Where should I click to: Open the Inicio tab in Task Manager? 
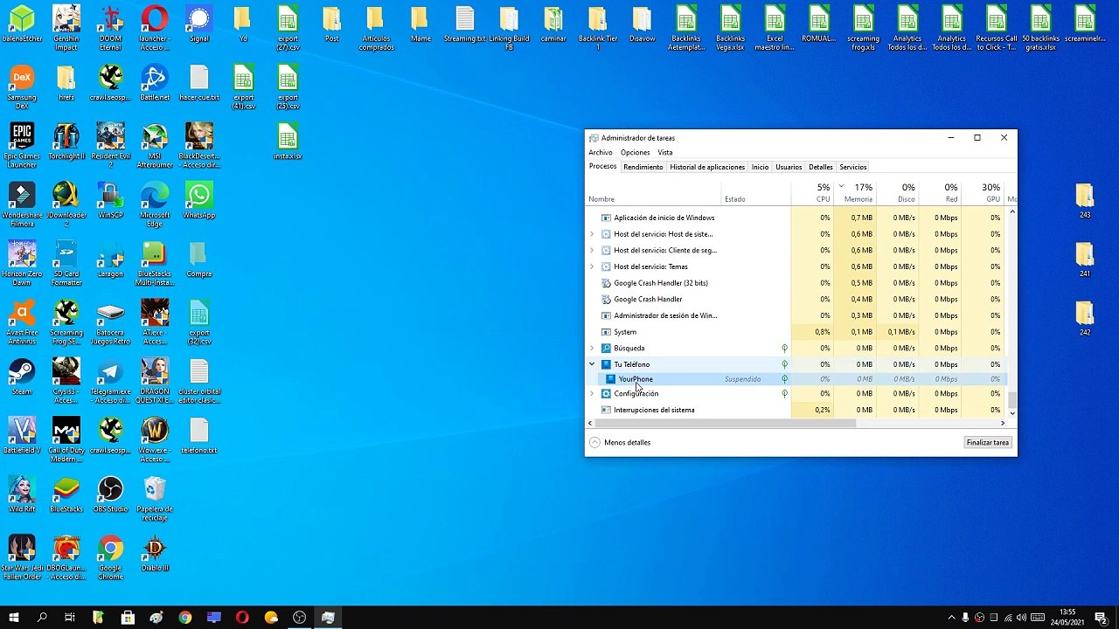[761, 167]
